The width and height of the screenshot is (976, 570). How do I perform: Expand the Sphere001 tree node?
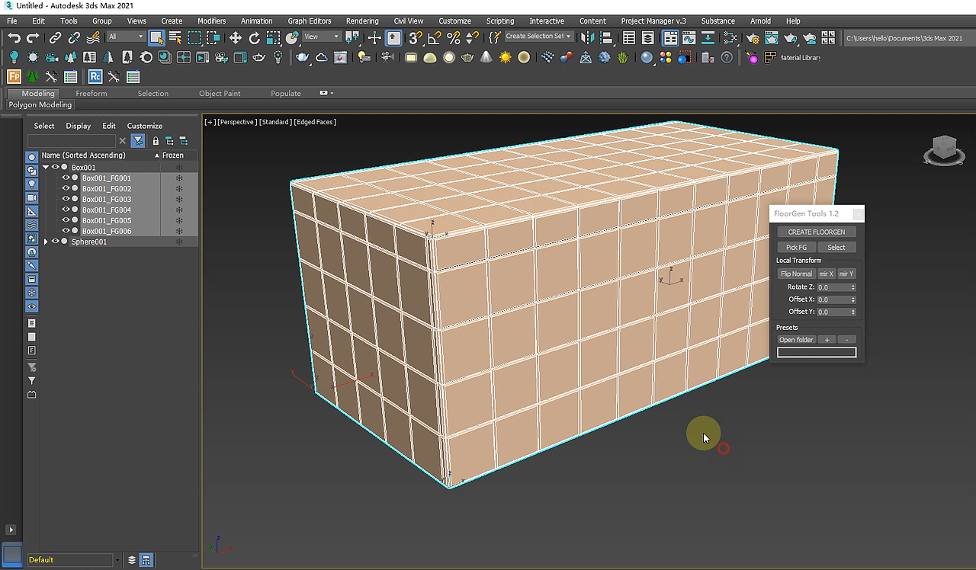[x=46, y=242]
